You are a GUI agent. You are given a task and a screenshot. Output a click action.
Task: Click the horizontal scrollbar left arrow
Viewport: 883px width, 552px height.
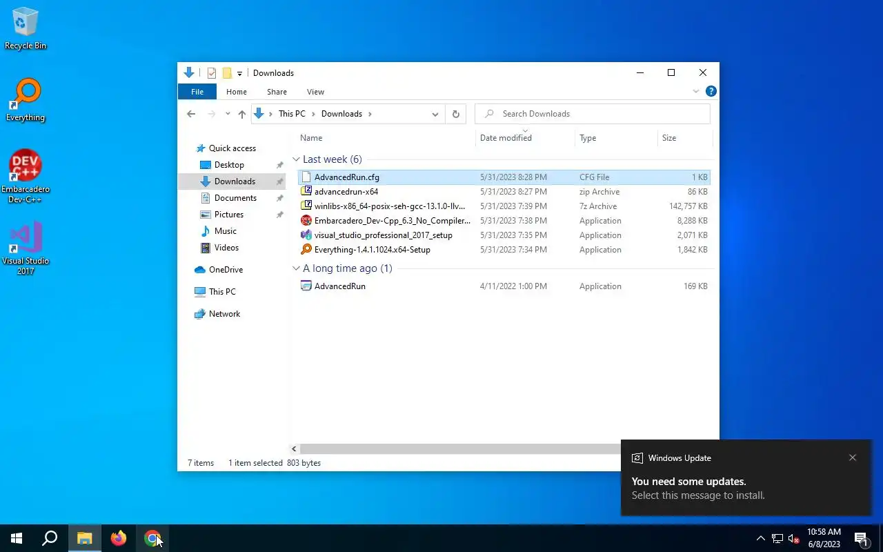[x=295, y=449]
